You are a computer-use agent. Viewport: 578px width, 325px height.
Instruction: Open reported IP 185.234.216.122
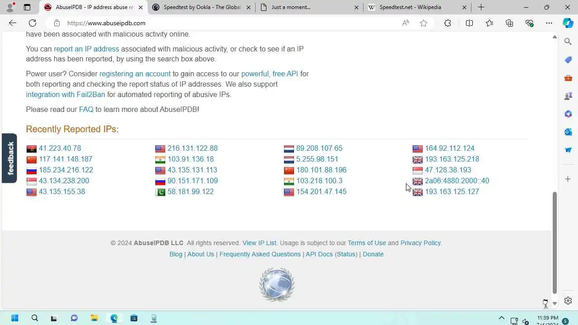66,170
